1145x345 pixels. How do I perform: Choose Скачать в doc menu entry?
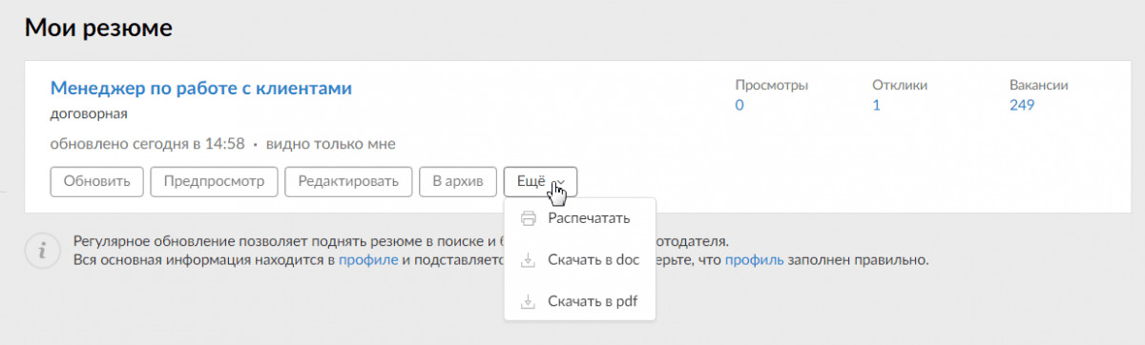pos(580,260)
